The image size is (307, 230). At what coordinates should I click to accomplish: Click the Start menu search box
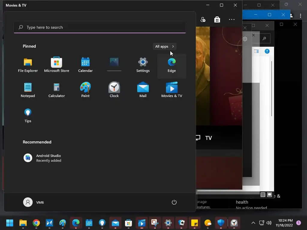pos(100,27)
